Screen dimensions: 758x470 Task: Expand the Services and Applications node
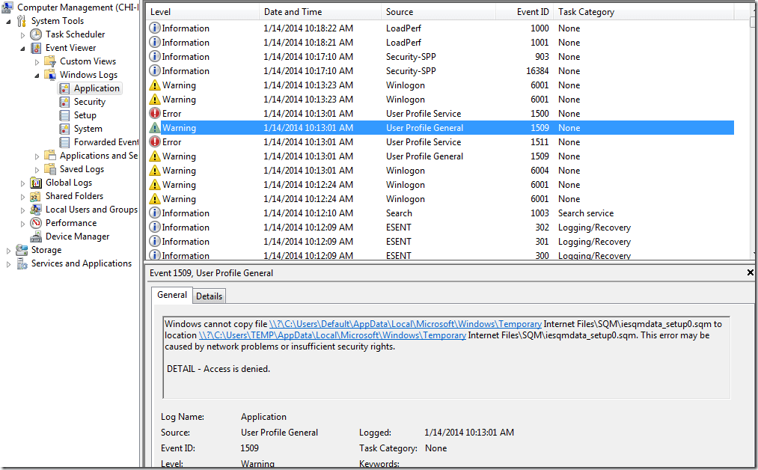pyautogui.click(x=9, y=263)
